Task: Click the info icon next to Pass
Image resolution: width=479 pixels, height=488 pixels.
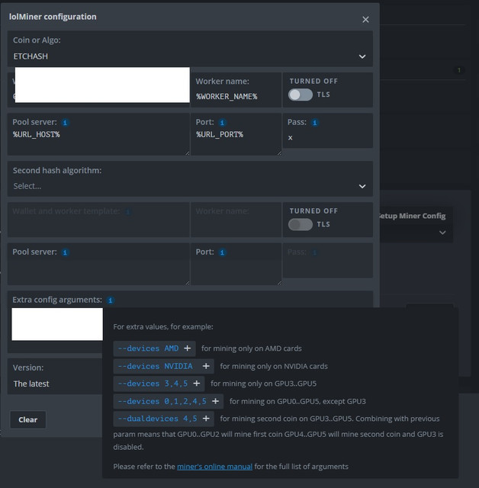Action: 315,122
